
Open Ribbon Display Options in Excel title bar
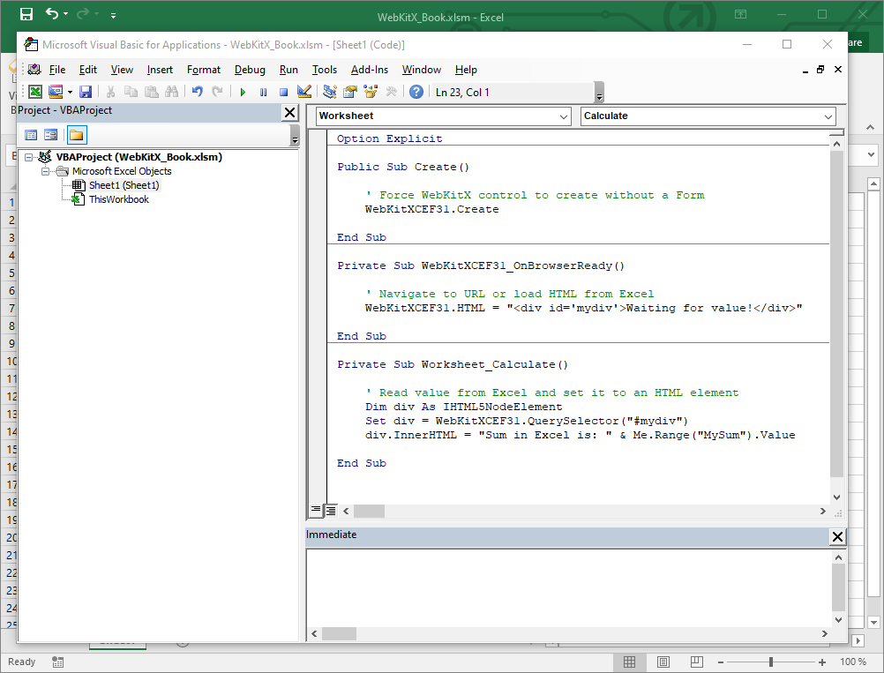[741, 14]
